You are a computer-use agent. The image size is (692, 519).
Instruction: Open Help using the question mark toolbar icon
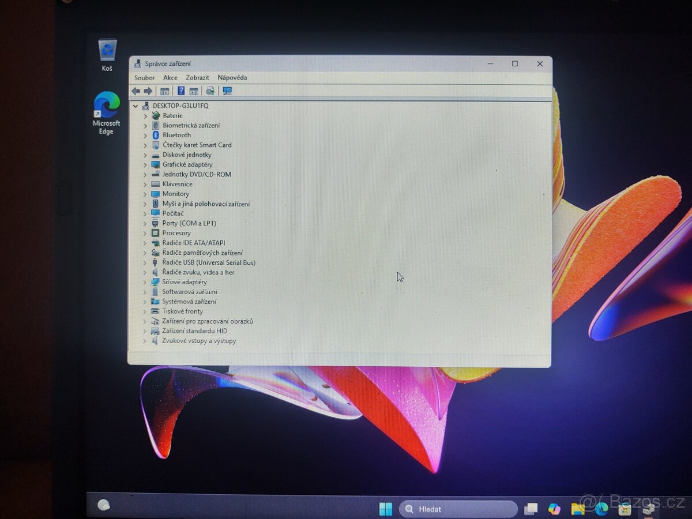tap(181, 91)
